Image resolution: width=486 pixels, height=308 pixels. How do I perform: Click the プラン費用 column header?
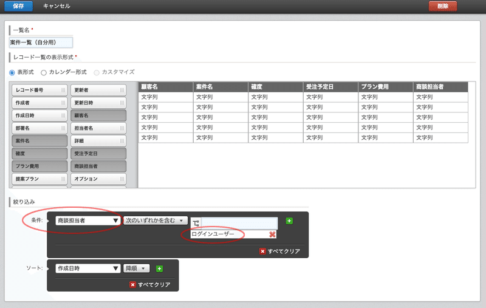click(x=386, y=87)
